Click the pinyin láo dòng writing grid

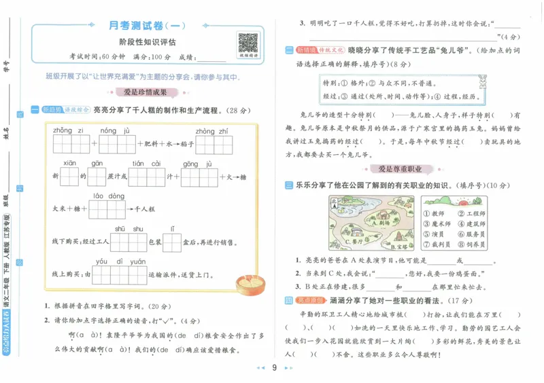107,210
